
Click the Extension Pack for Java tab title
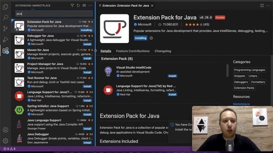click(125, 6)
